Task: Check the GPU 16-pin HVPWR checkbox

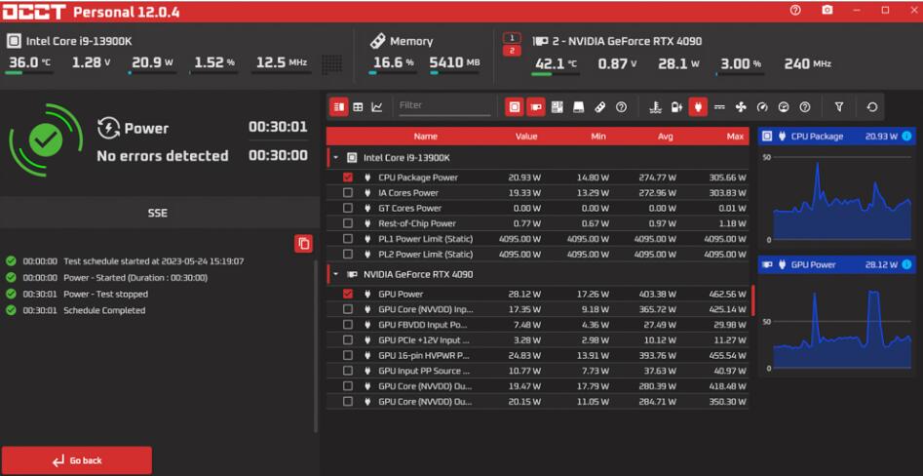Action: 348,355
